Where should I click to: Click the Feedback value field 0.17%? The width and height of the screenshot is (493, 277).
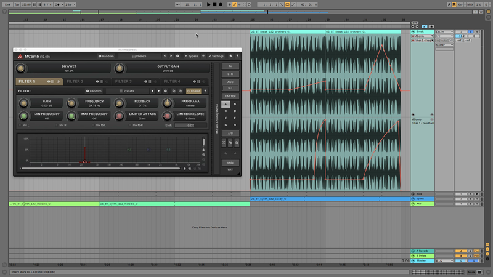(142, 105)
